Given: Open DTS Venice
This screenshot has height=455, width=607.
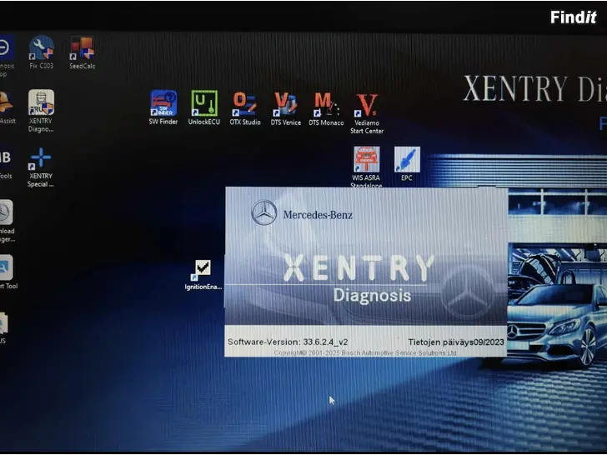Looking at the screenshot, I should point(286,103).
